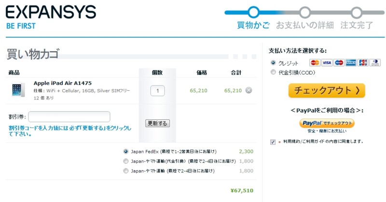
Task: Choose Japan-ヤマト運輸 2-4日 shipping without COD
Action: tap(126, 171)
